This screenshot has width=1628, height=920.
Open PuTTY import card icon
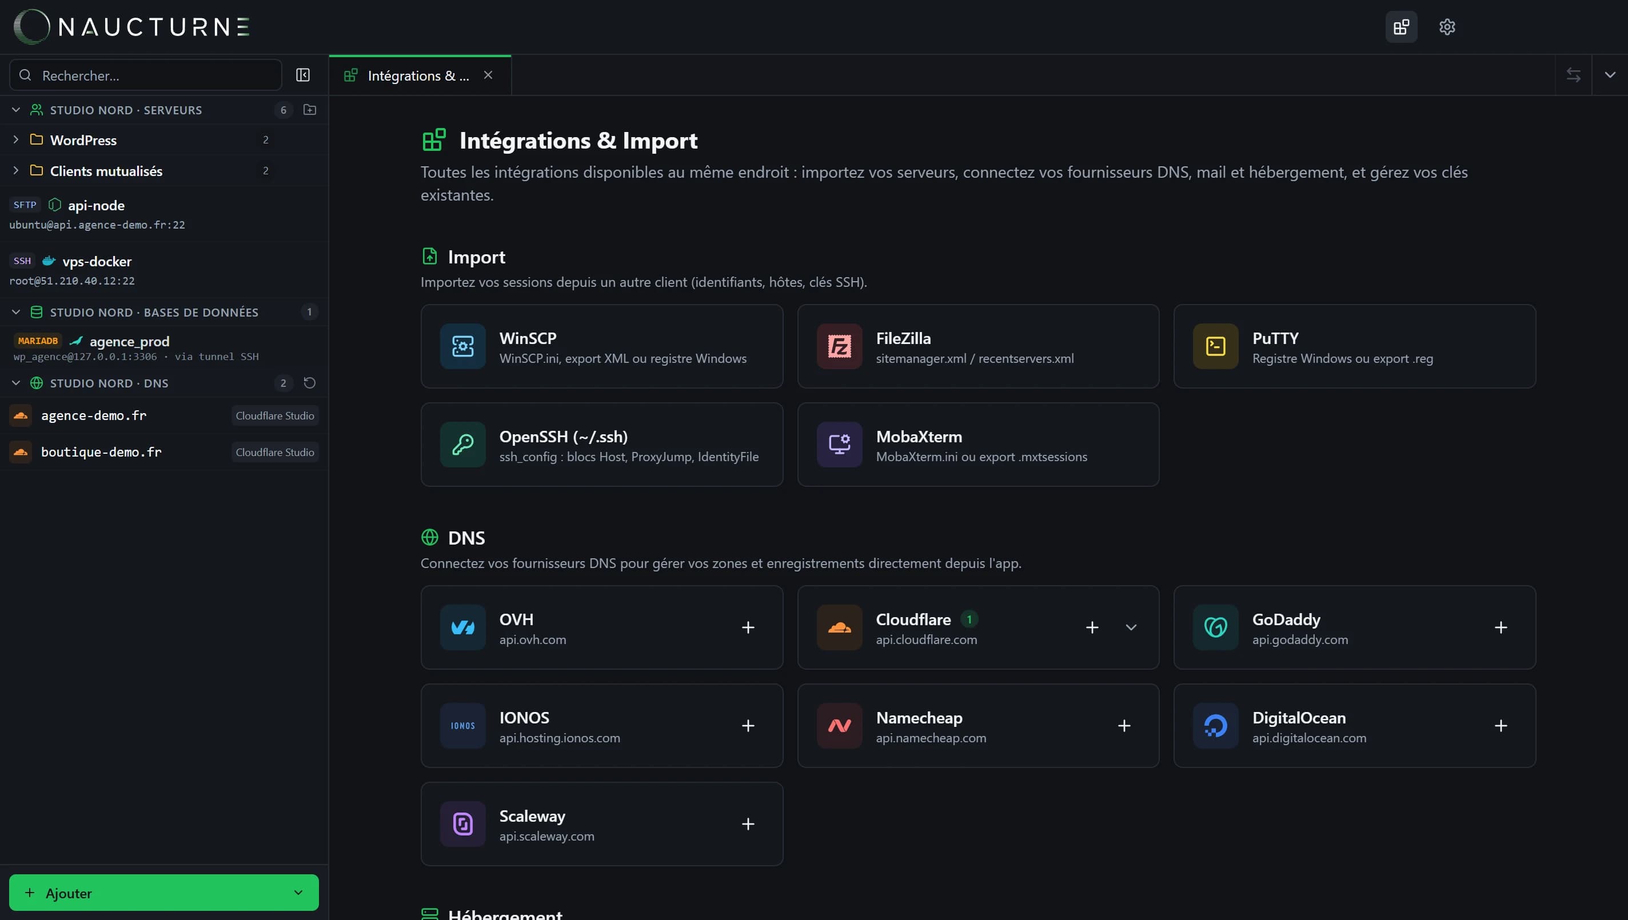tap(1215, 346)
